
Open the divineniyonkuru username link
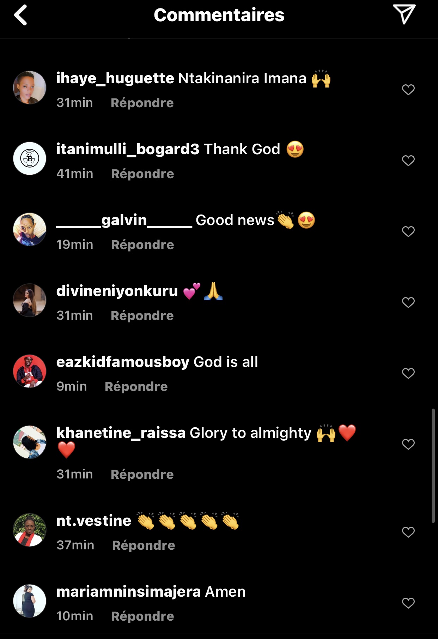pyautogui.click(x=117, y=291)
